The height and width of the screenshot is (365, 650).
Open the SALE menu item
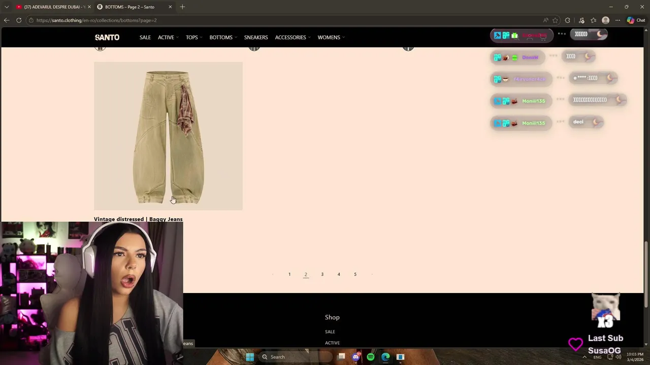pyautogui.click(x=145, y=38)
